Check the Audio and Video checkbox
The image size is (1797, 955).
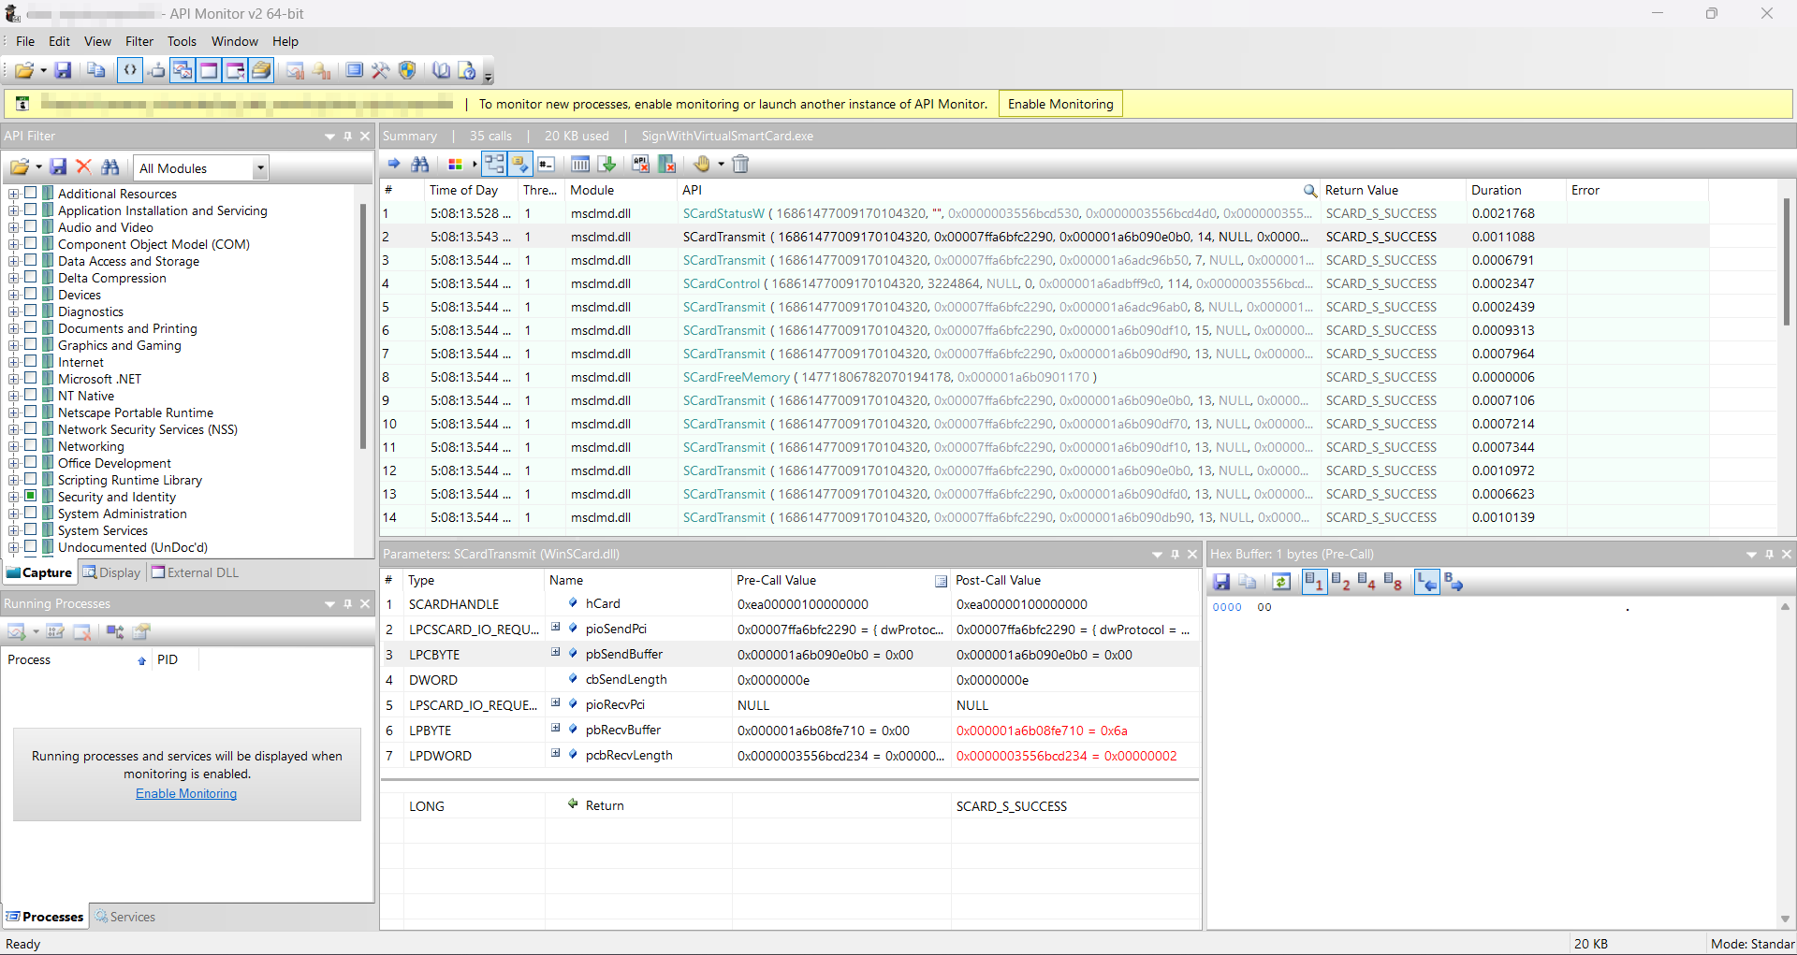31,226
